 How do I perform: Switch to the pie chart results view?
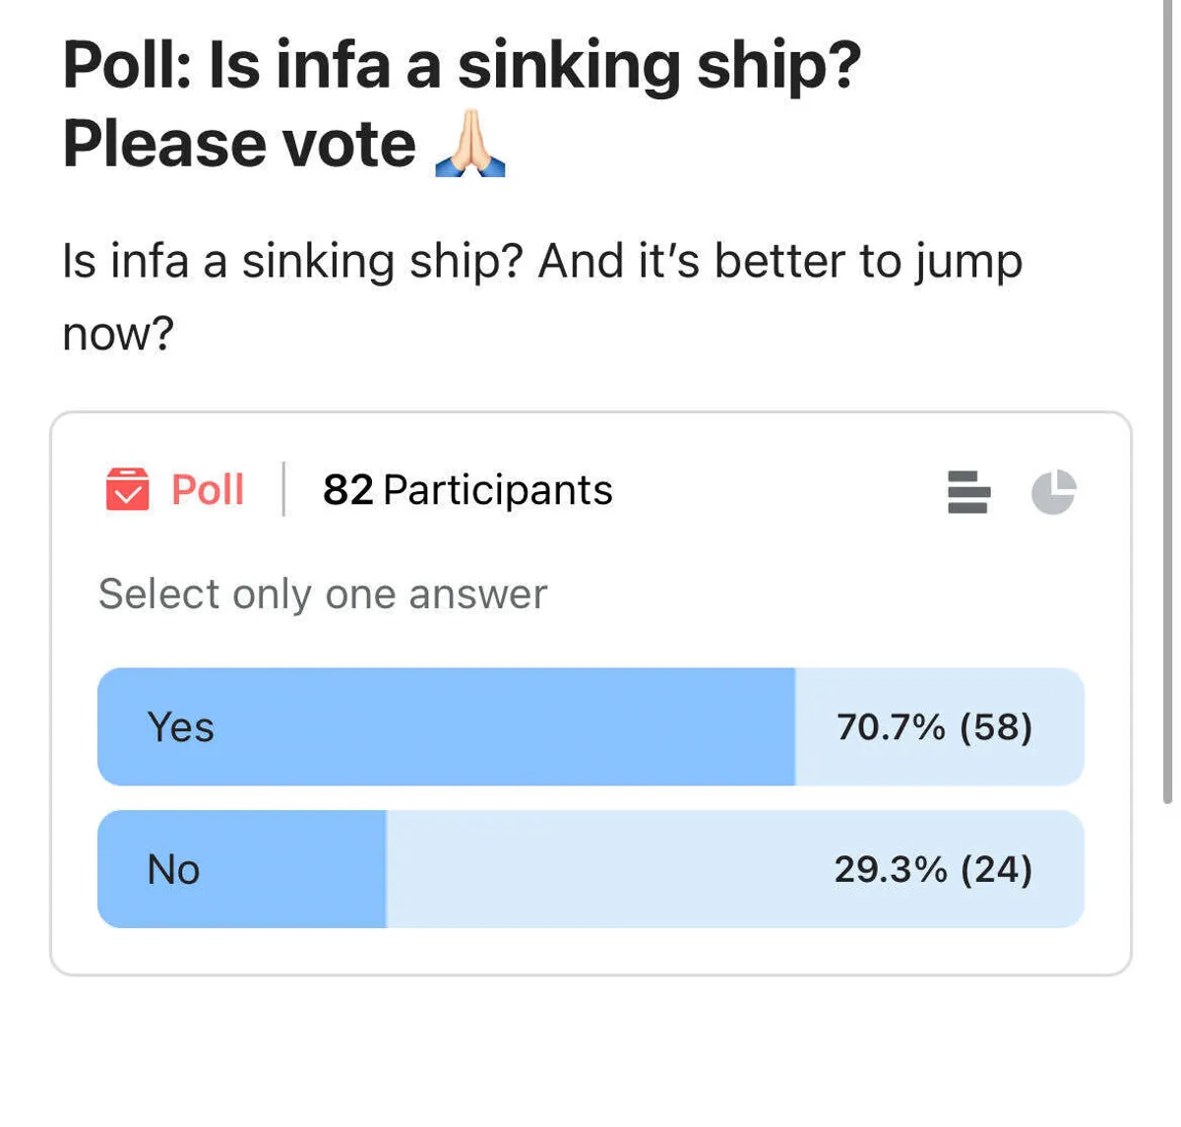point(1053,491)
